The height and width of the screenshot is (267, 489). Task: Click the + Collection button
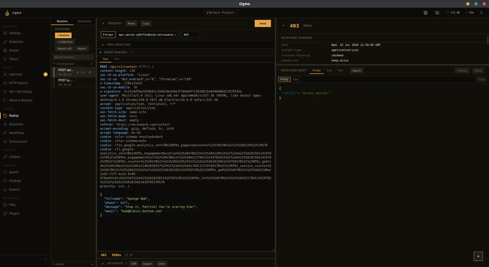pyautogui.click(x=65, y=42)
